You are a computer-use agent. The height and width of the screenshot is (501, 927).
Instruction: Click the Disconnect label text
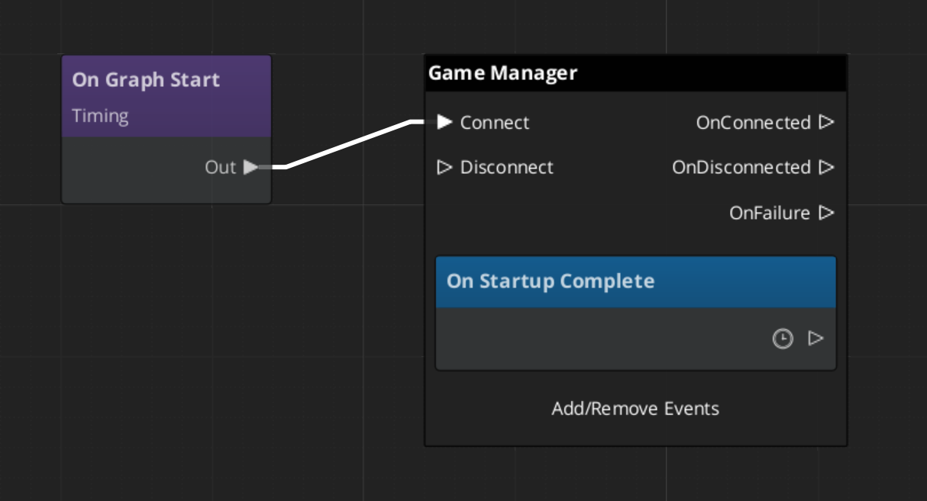(x=506, y=168)
